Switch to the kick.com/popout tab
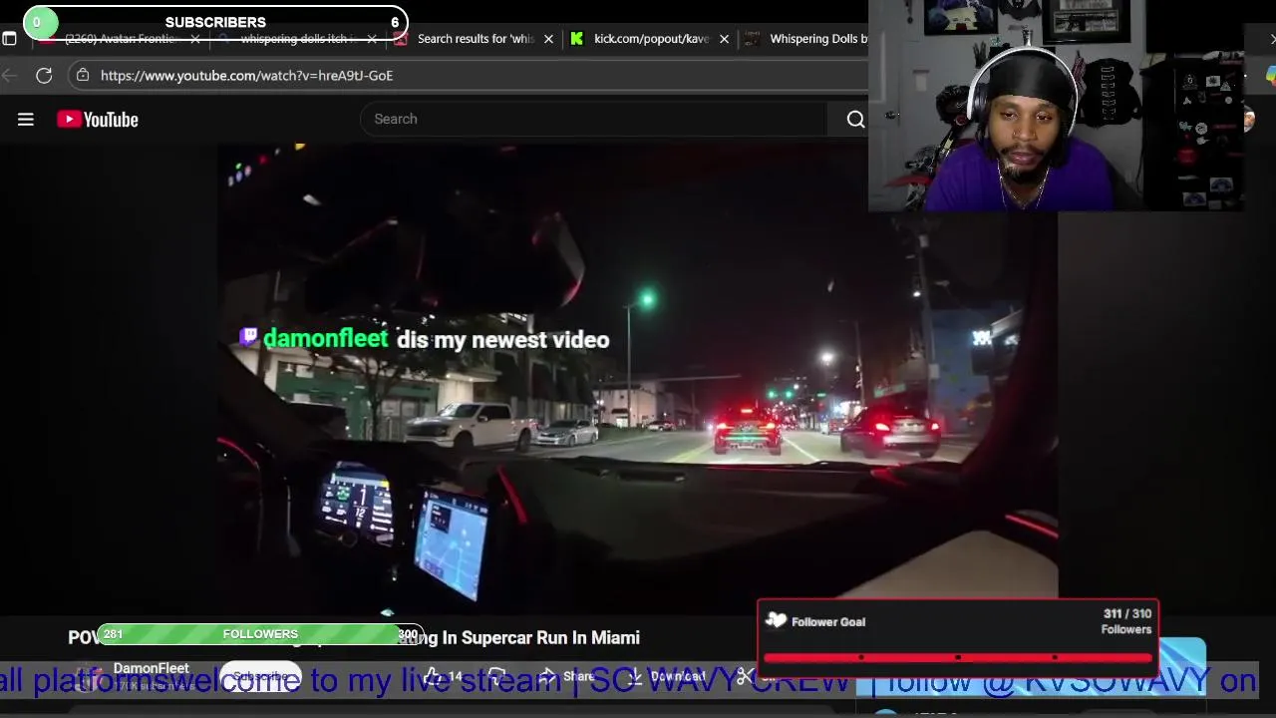The width and height of the screenshot is (1276, 718). tap(651, 39)
